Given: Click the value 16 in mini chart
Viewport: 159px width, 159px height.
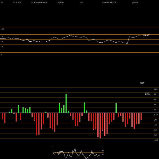Looking at the screenshot, I should tap(102, 155).
